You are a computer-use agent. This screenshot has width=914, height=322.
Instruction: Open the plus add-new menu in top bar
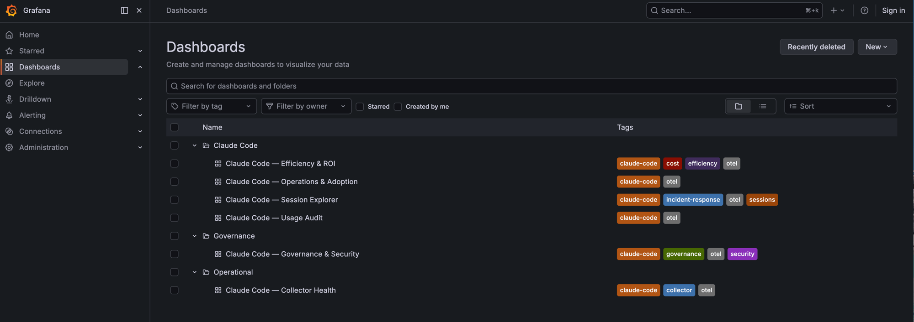click(x=837, y=10)
